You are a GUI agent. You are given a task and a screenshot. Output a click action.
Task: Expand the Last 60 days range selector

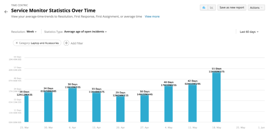(249, 32)
